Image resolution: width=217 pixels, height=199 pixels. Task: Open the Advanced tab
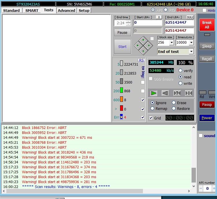point(66,10)
